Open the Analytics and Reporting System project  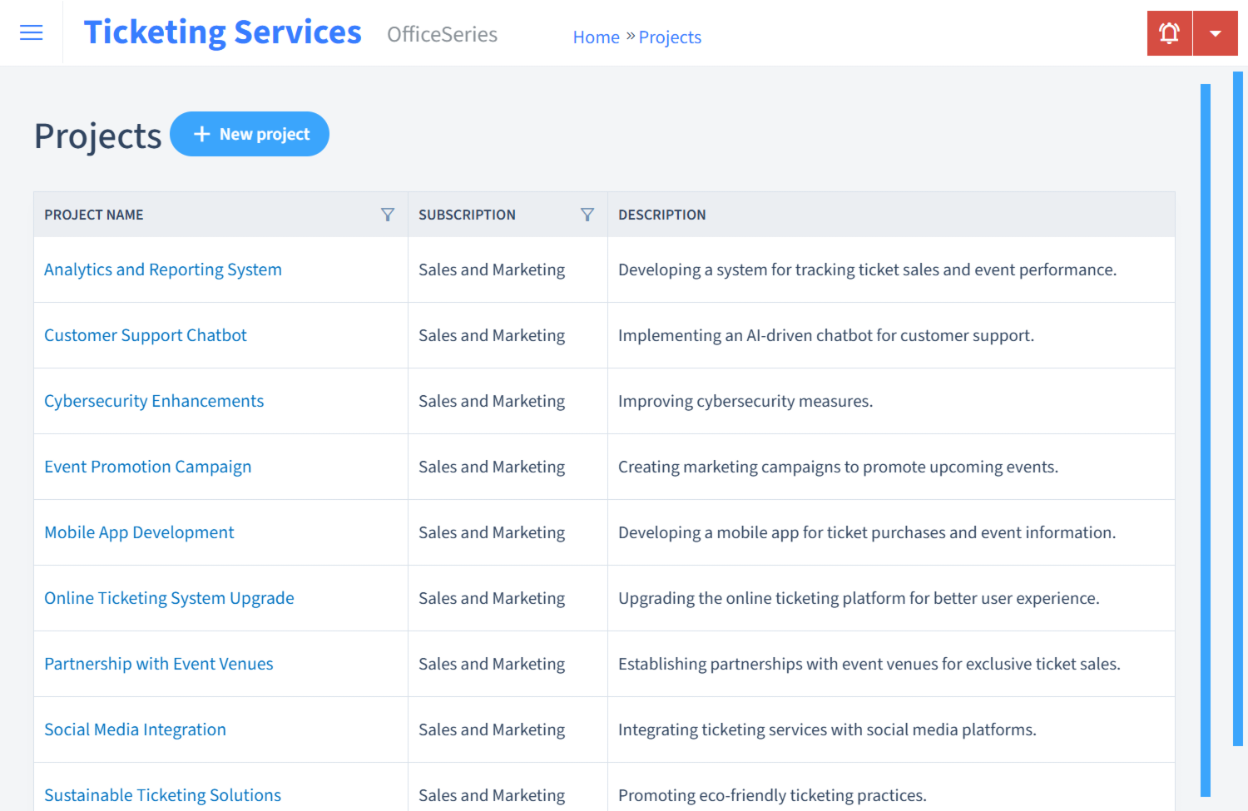point(162,270)
